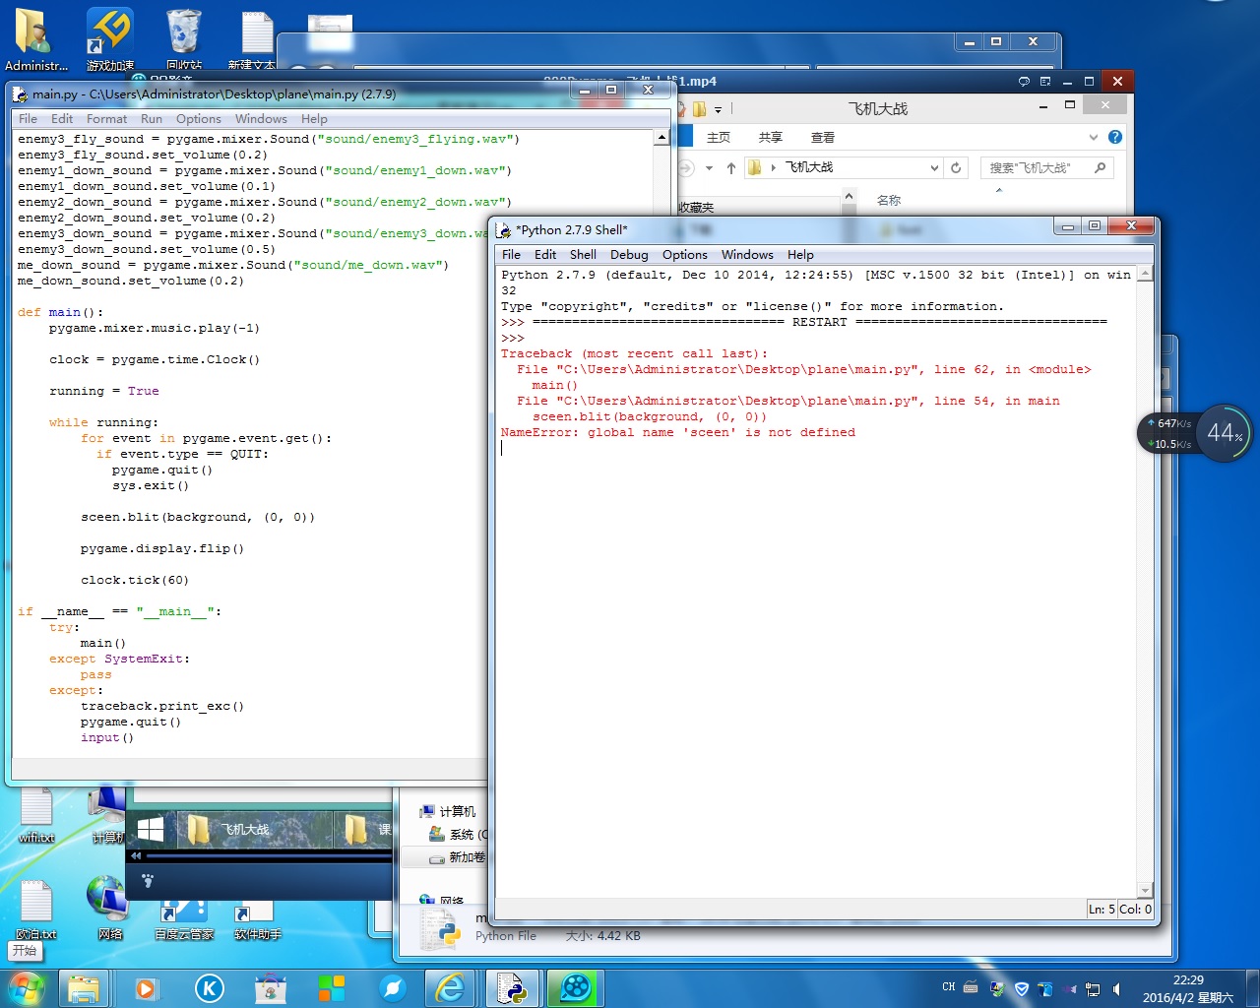
Task: Open the quick access toolbar dropdown arrow
Action: [x=718, y=109]
